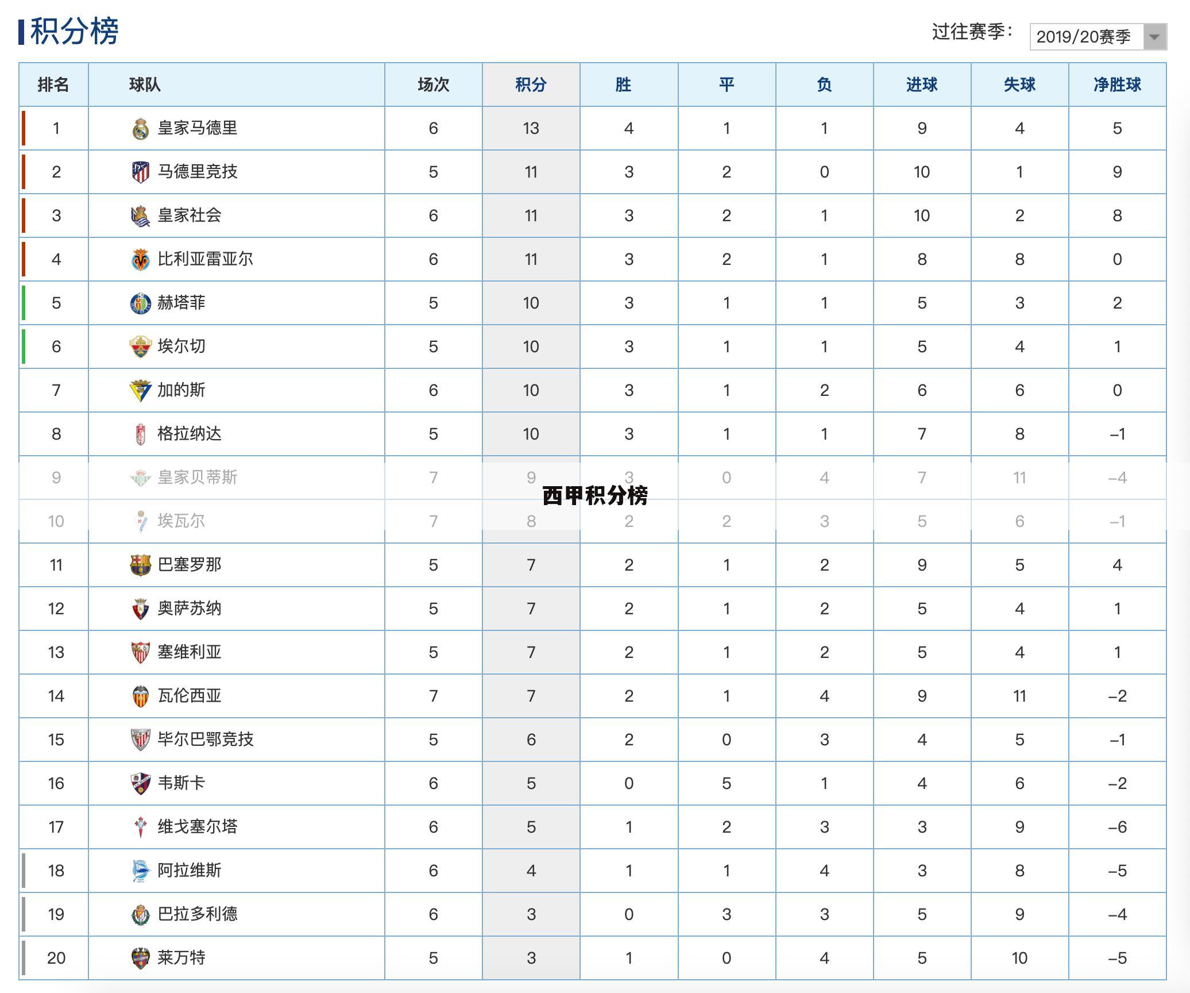The width and height of the screenshot is (1190, 993).
Task: Click the Real Madrid crest icon
Action: click(x=141, y=129)
